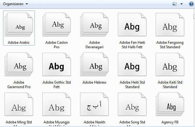This screenshot has height=127, width=195.
Task: Select the Adobe Heiti Std Standard icon
Action: point(132,64)
